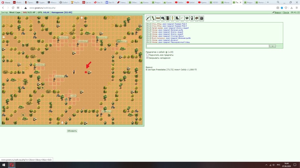Select the glasses equipment slot icon

[x=158, y=18]
